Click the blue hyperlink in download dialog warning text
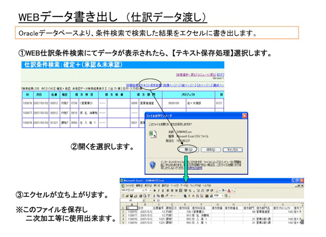 tap(195, 168)
